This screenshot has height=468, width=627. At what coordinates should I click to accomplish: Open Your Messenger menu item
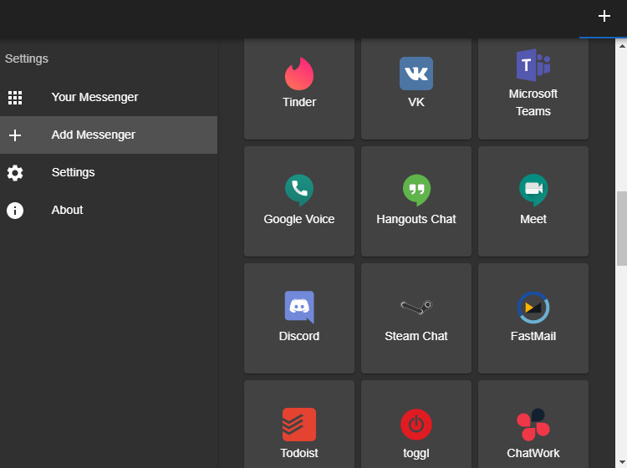[x=109, y=98]
